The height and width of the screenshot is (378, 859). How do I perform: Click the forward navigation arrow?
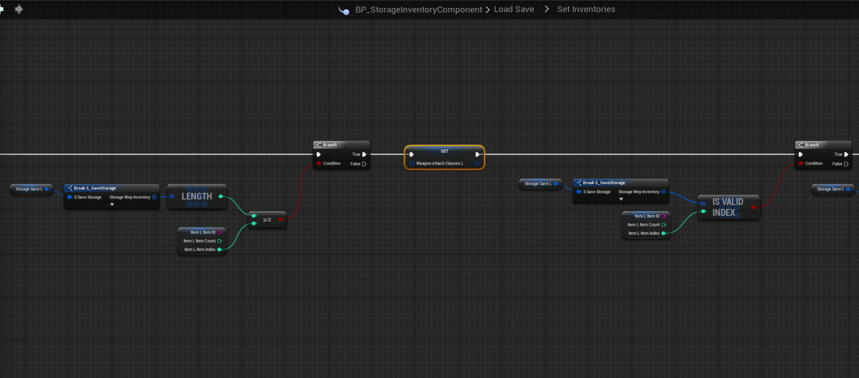(x=19, y=9)
